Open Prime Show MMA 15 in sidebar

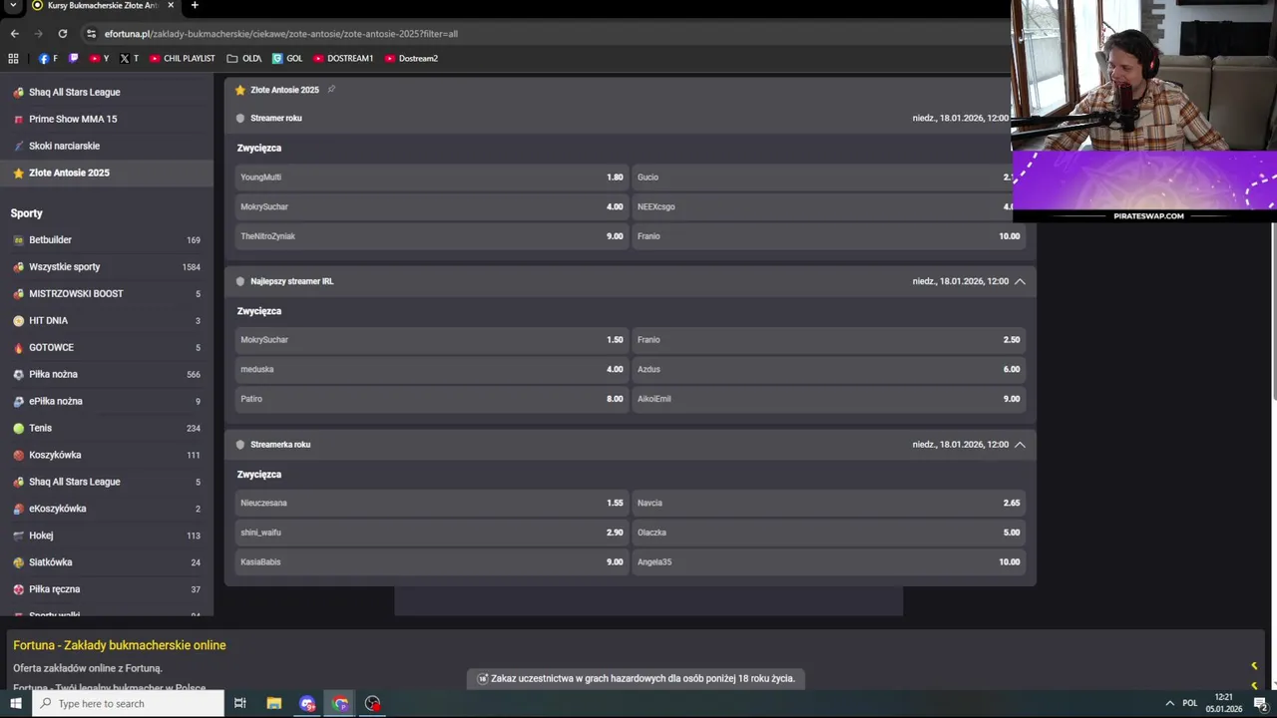click(107, 119)
